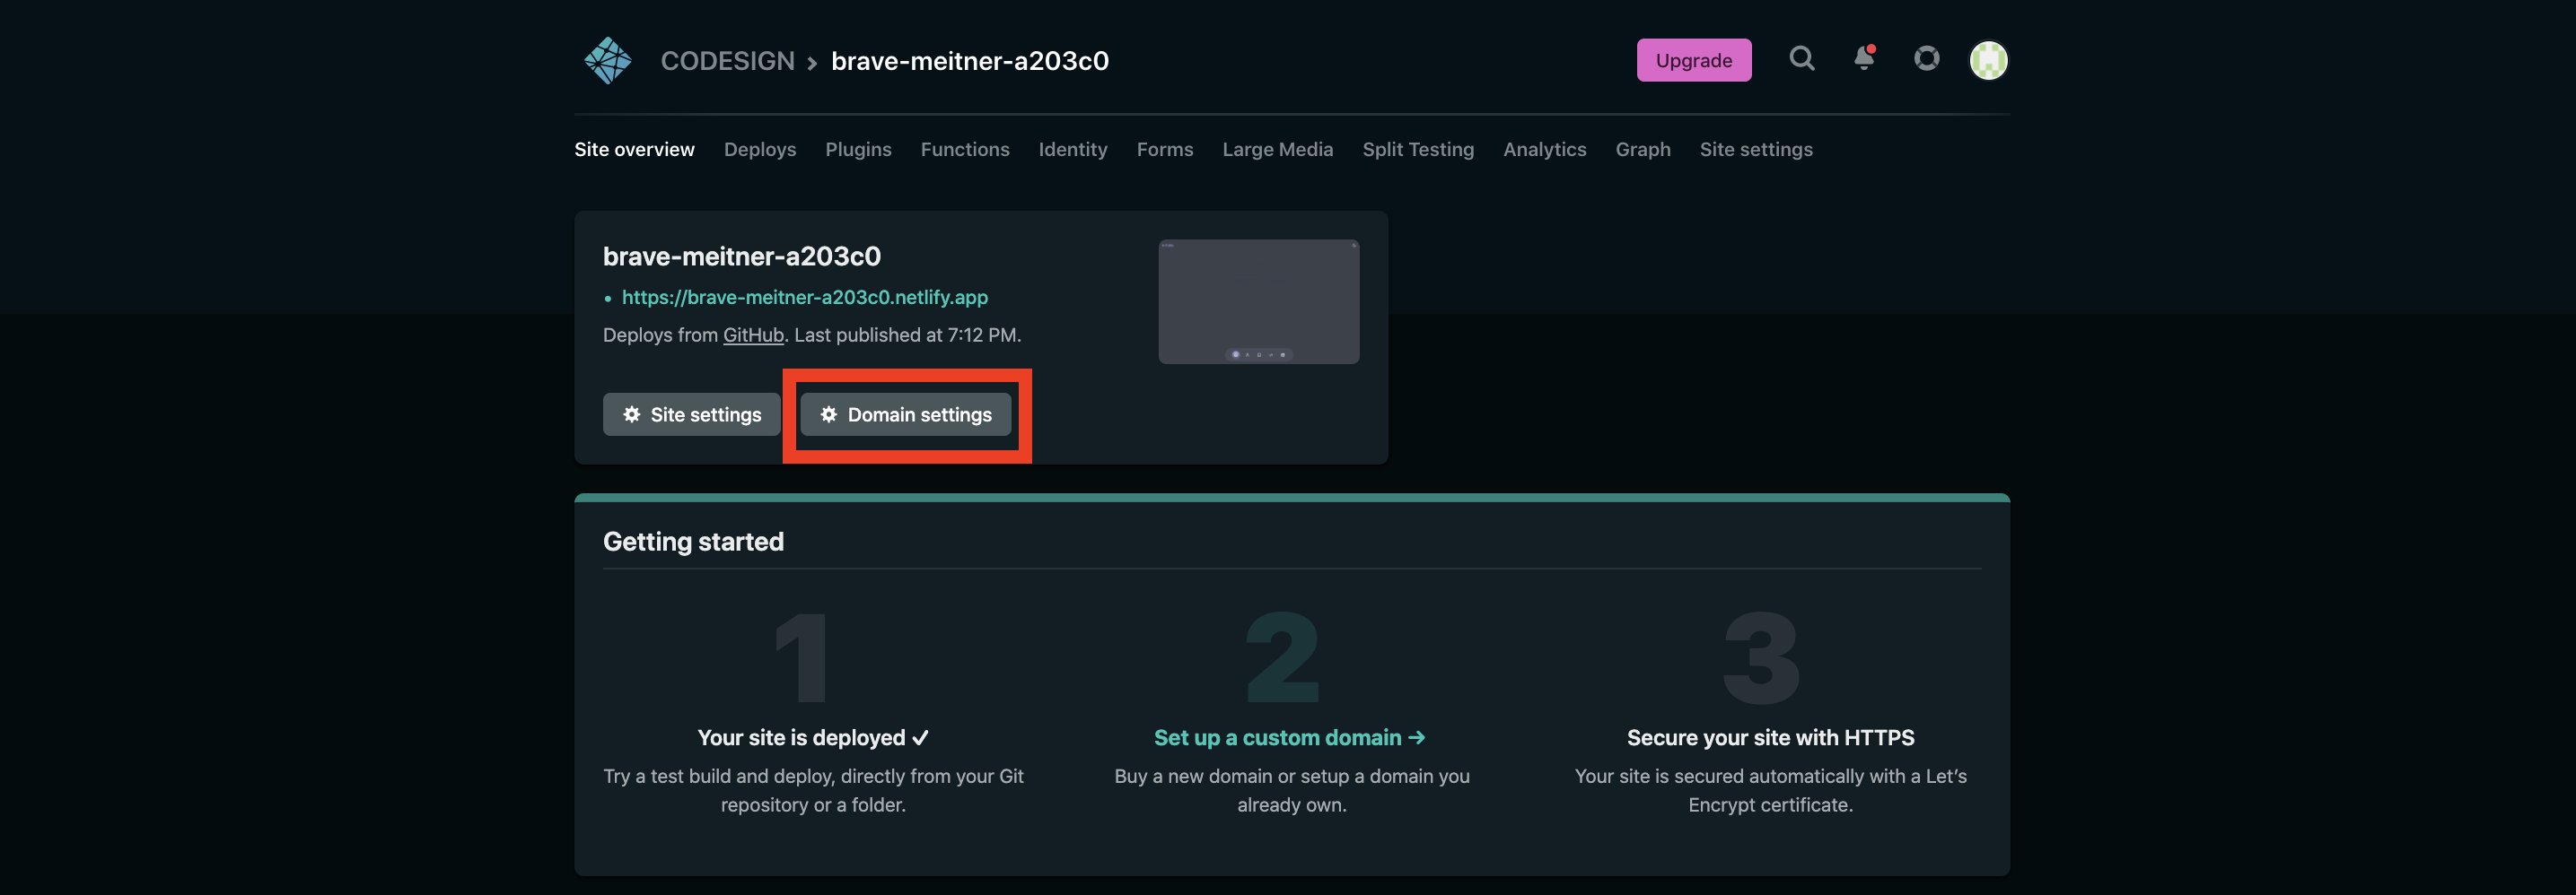This screenshot has height=895, width=2576.
Task: Click the 'Getting started' heading
Action: click(x=693, y=542)
